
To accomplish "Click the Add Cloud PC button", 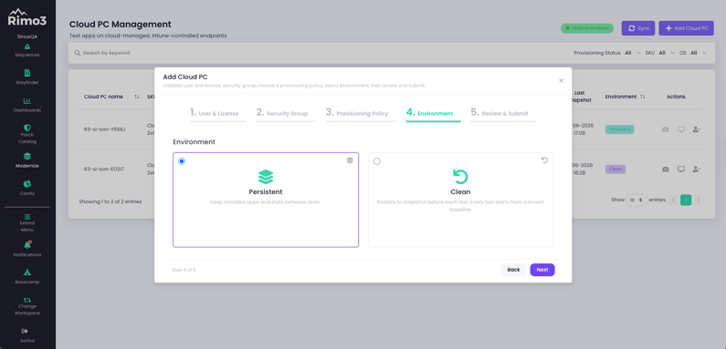I will click(x=686, y=28).
